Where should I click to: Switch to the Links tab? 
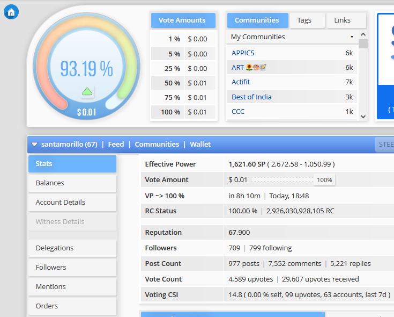(346, 20)
